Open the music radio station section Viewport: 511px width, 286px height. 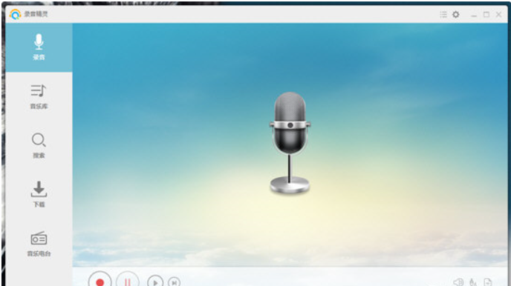(39, 244)
